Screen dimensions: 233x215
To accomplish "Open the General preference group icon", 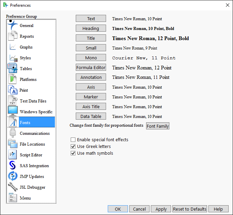I will tap(13, 25).
